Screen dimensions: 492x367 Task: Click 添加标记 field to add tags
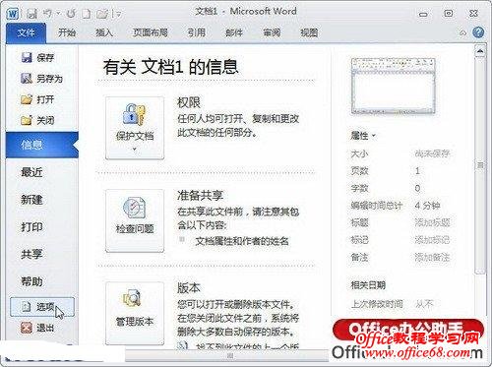(x=432, y=240)
